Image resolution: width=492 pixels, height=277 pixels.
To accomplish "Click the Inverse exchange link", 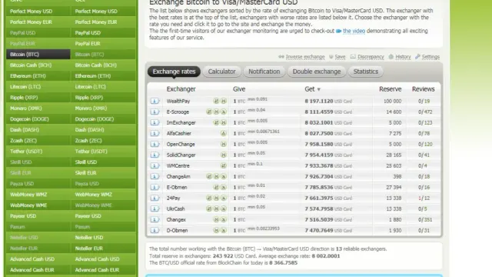I will point(305,57).
